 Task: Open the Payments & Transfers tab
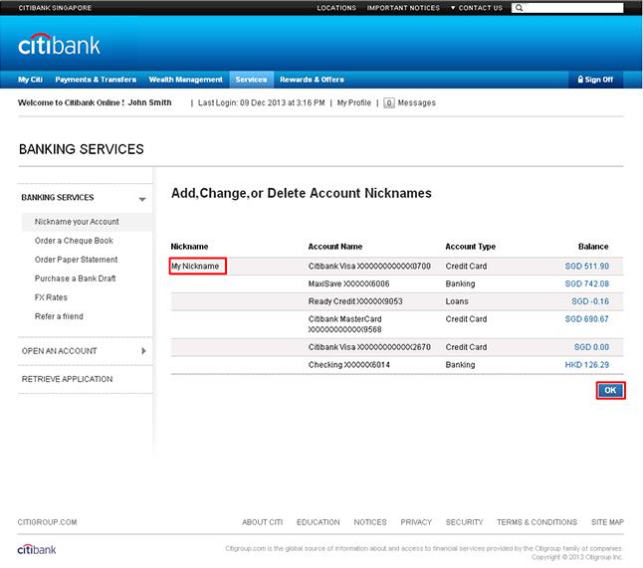96,80
